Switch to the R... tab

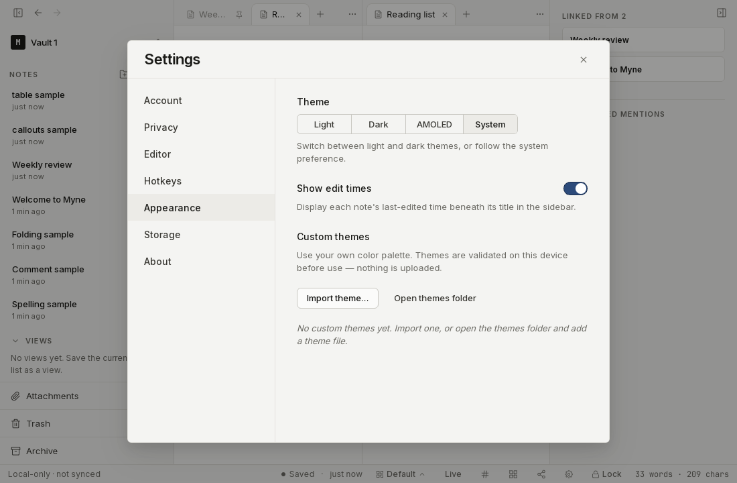(x=278, y=15)
